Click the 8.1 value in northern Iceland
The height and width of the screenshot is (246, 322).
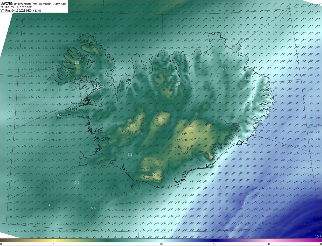coord(178,83)
